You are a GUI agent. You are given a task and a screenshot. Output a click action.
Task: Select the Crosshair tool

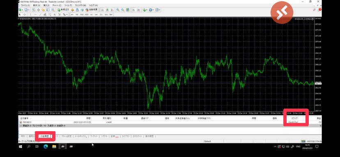25,14
